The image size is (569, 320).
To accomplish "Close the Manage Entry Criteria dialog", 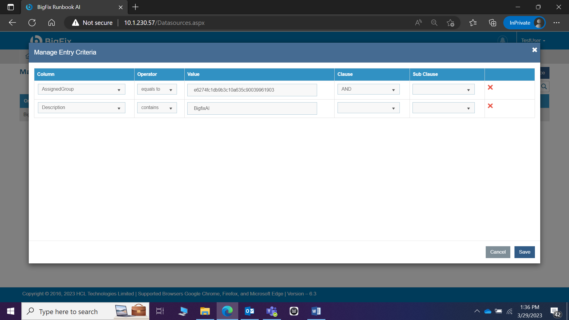I will tap(534, 50).
